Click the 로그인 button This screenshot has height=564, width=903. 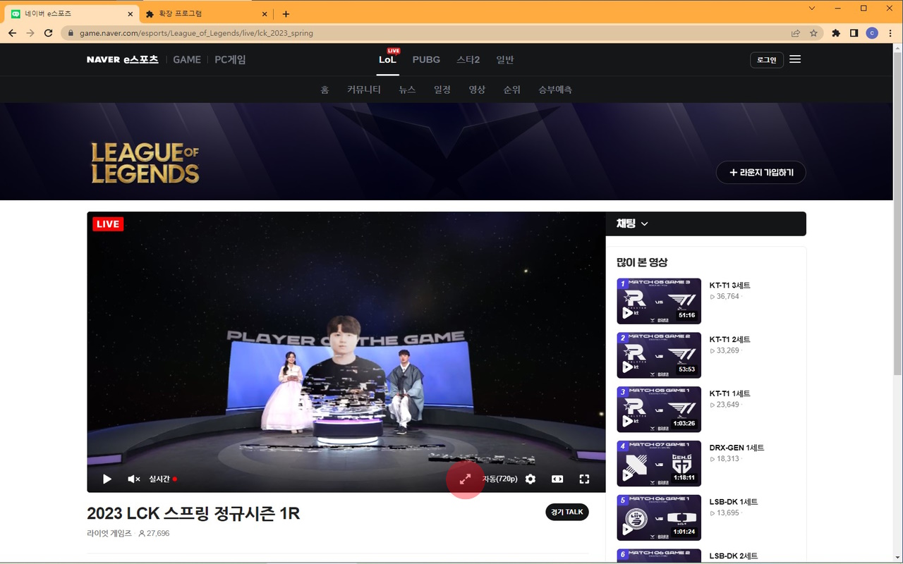[767, 60]
